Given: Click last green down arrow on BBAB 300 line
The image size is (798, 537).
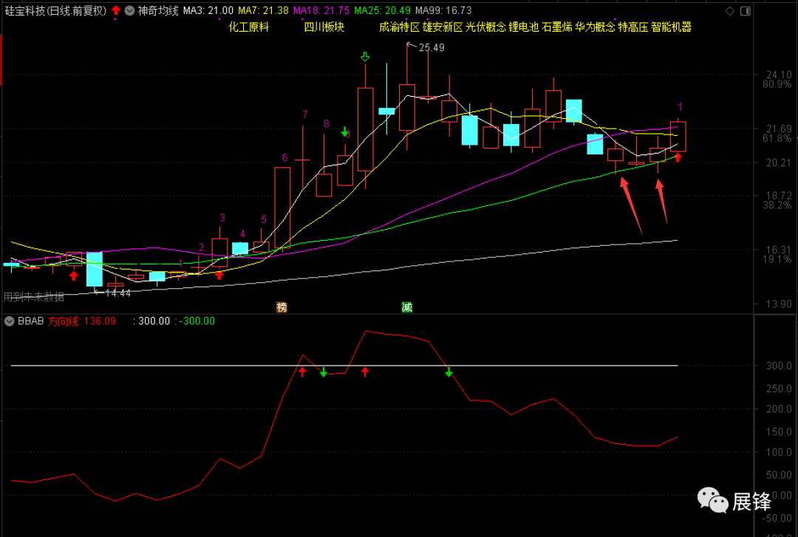Looking at the screenshot, I should click(x=449, y=372).
